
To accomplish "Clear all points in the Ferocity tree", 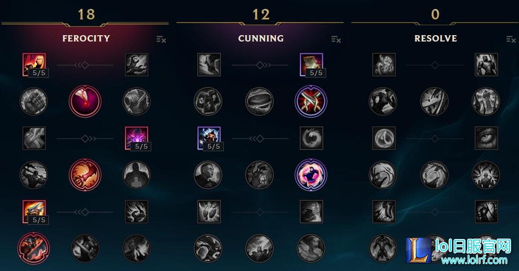I will point(161,39).
